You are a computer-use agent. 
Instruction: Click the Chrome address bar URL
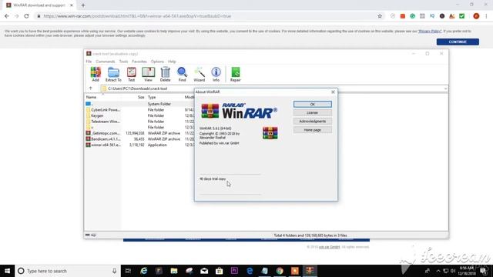[x=137, y=16]
